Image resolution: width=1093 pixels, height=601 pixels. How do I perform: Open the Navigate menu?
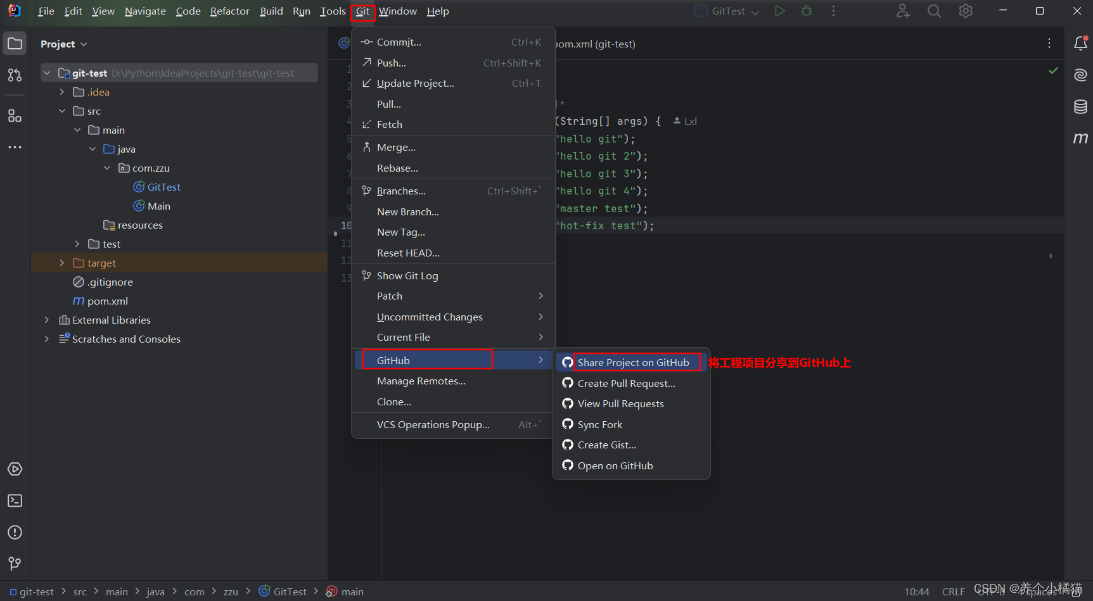pyautogui.click(x=145, y=11)
